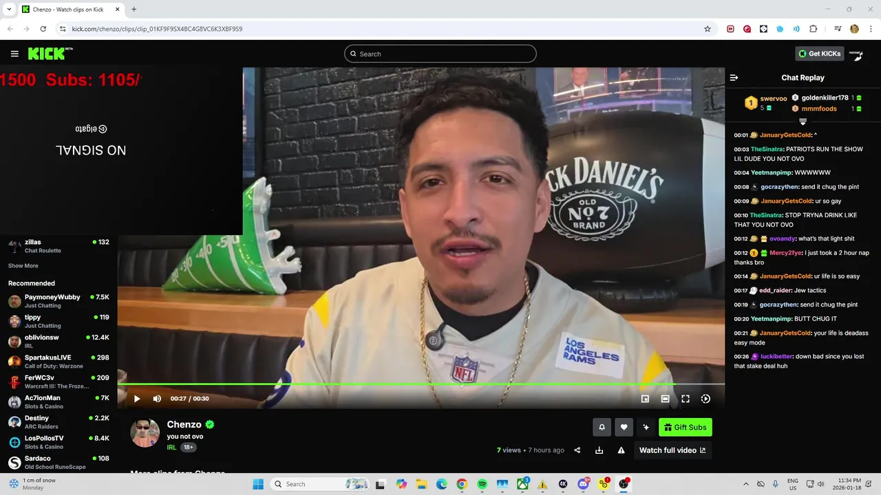
Task: Show hidden system tray icons chevron
Action: point(745,484)
